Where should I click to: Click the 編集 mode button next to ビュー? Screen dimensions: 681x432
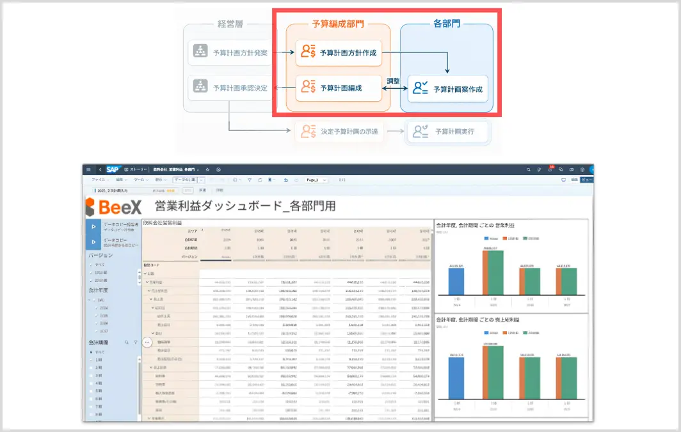coord(575,180)
